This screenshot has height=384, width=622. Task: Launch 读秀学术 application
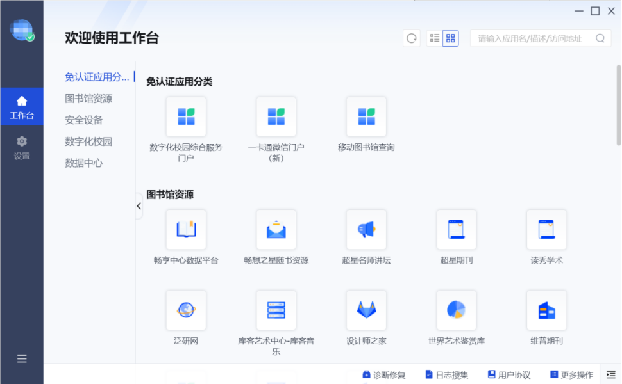coord(546,230)
